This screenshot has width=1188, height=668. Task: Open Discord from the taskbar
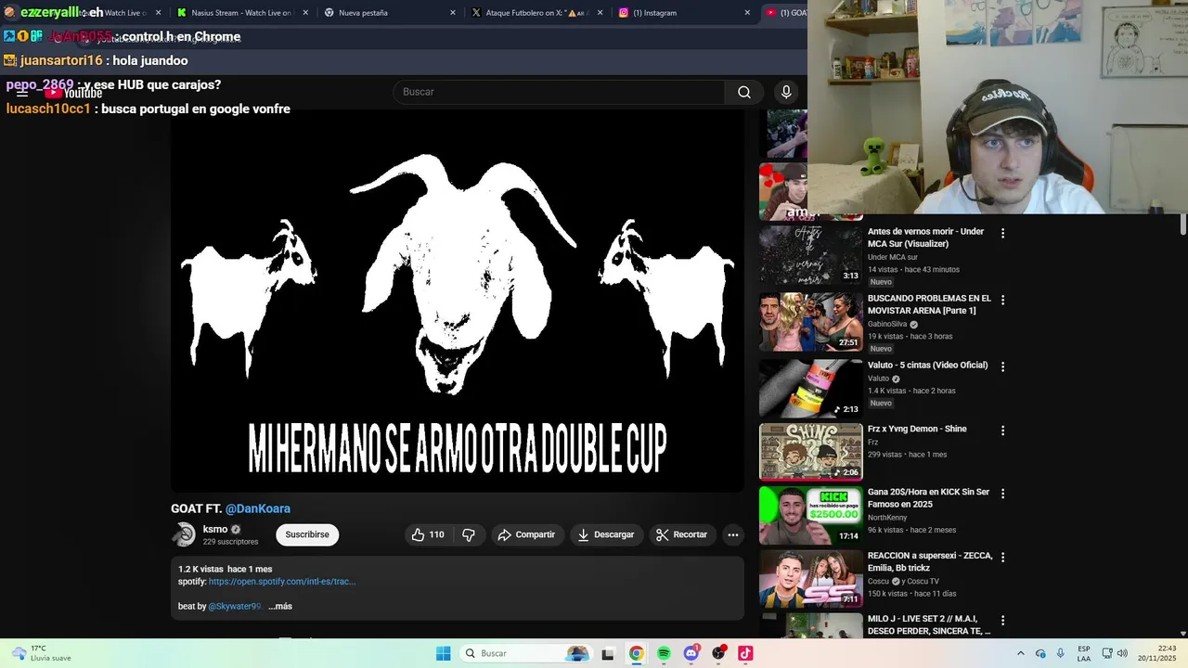pos(691,653)
